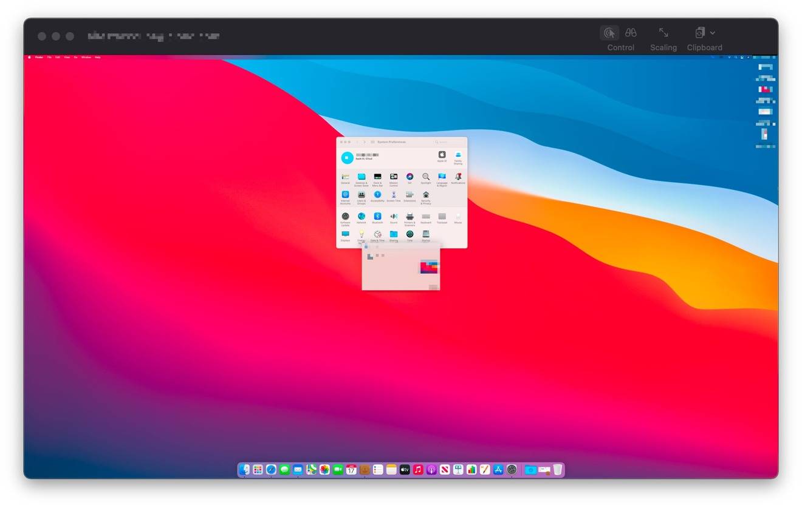Image resolution: width=802 pixels, height=508 pixels.
Task: Go forward in System Preferences
Action: 365,142
